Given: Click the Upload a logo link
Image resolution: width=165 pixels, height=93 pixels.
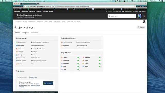Looking at the screenshot, I should [33, 77].
